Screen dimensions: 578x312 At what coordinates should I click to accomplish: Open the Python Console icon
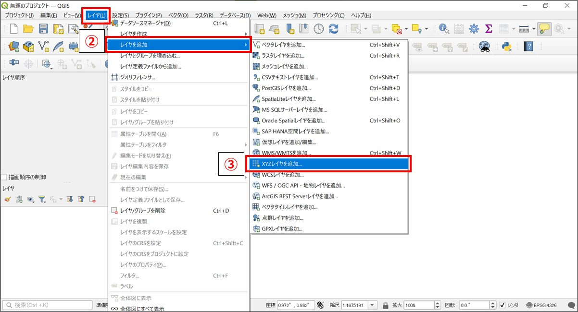506,47
